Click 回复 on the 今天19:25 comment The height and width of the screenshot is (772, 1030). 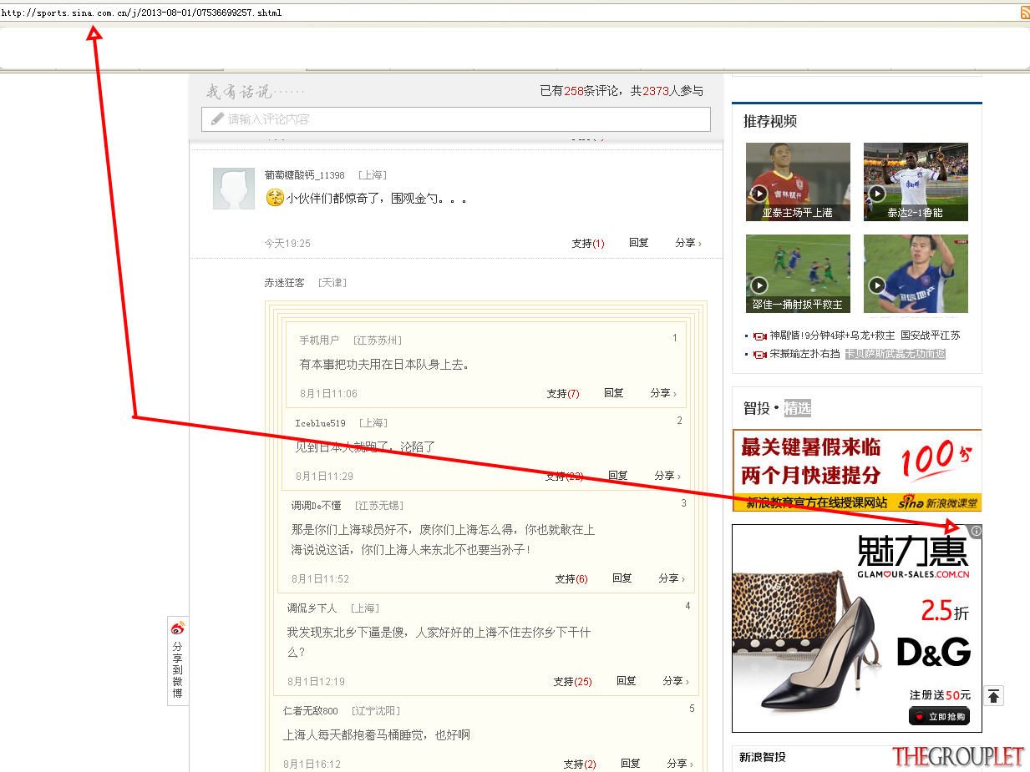[x=639, y=243]
